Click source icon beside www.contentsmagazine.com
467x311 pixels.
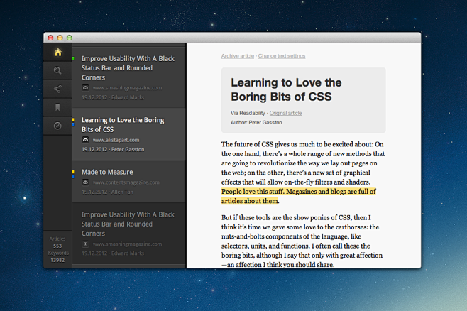click(85, 182)
